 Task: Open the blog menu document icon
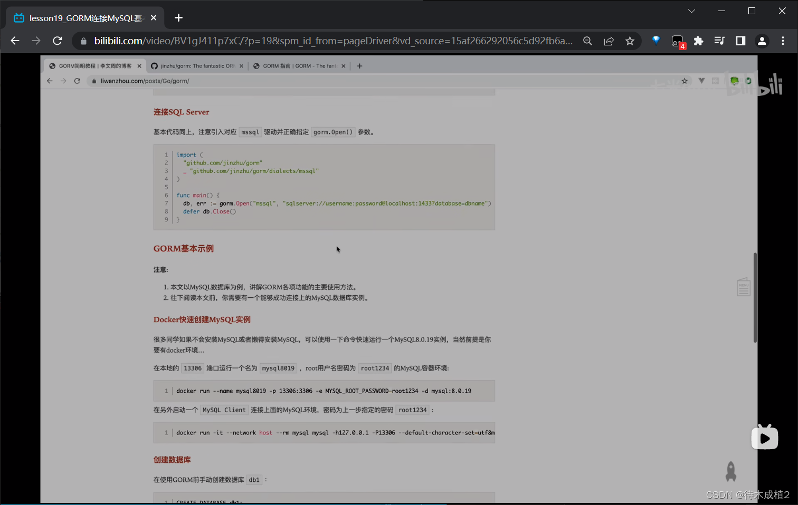click(744, 287)
